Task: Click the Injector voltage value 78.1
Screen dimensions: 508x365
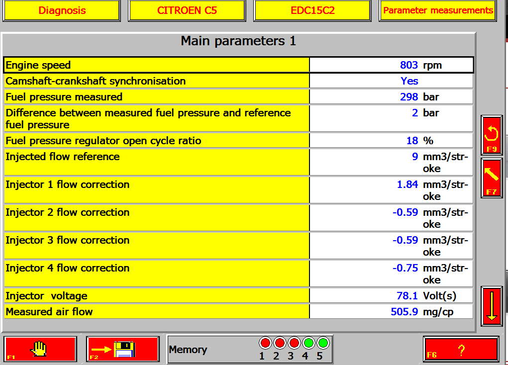Action: tap(407, 296)
